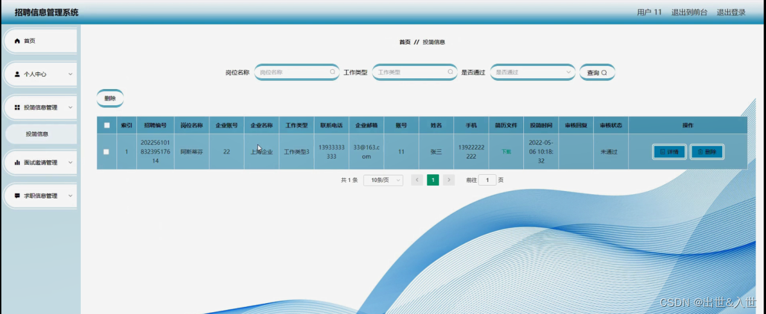
Task: Click 退出登录 in top bar
Action: [731, 12]
